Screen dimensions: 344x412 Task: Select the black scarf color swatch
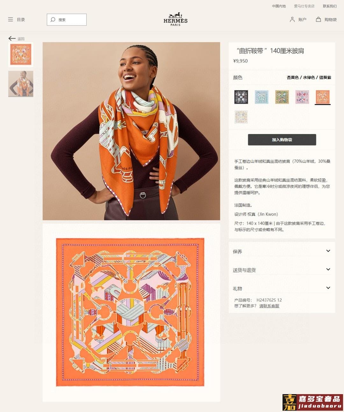click(241, 97)
